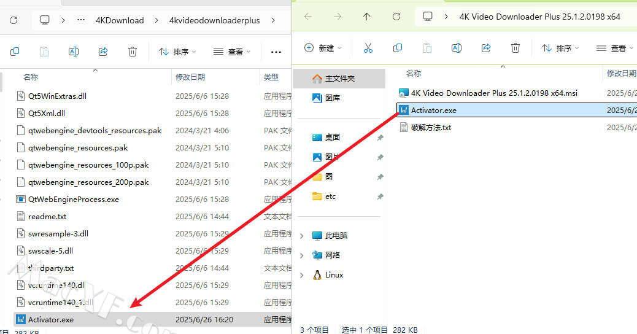Expand Linux in navigation pane
The height and width of the screenshot is (334, 637).
pyautogui.click(x=302, y=275)
